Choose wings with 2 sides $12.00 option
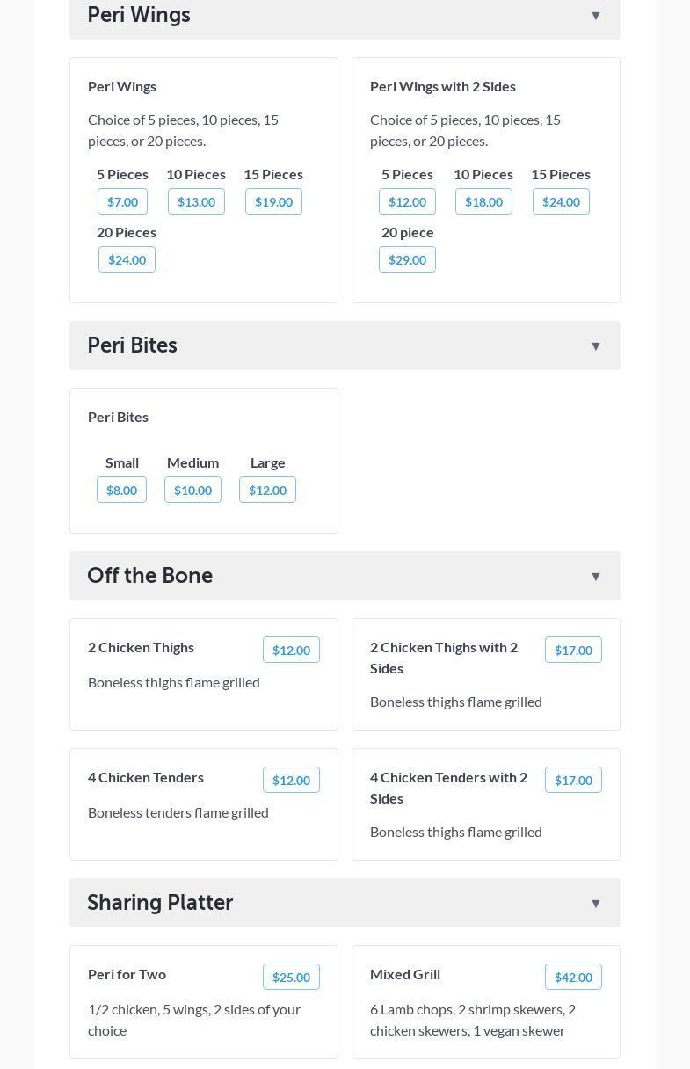690x1069 pixels. [407, 202]
